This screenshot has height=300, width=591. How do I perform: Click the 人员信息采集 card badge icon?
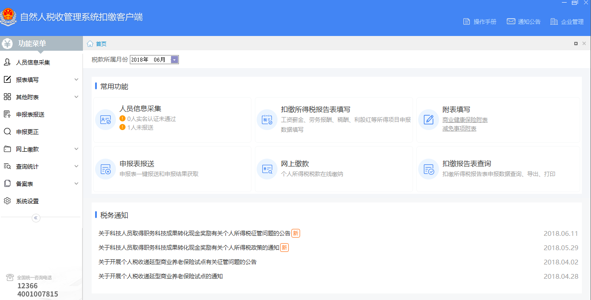tap(105, 120)
